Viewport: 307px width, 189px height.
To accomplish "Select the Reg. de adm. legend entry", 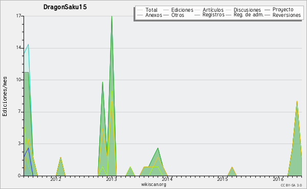I will pos(249,15).
